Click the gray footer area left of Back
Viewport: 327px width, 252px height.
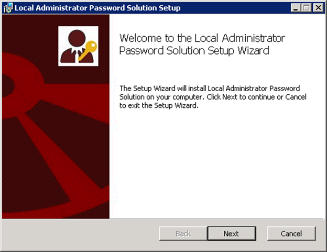point(80,234)
